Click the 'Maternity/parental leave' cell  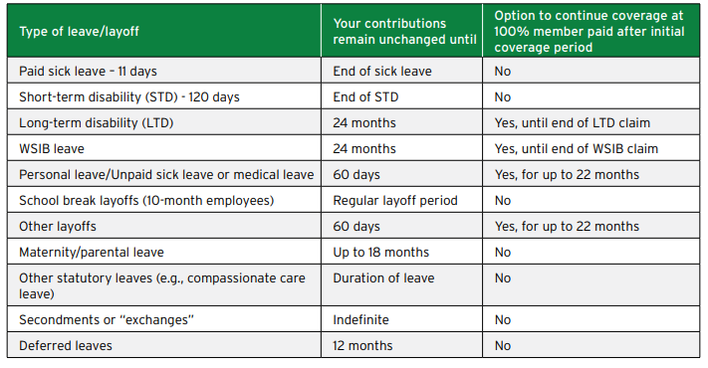click(164, 252)
